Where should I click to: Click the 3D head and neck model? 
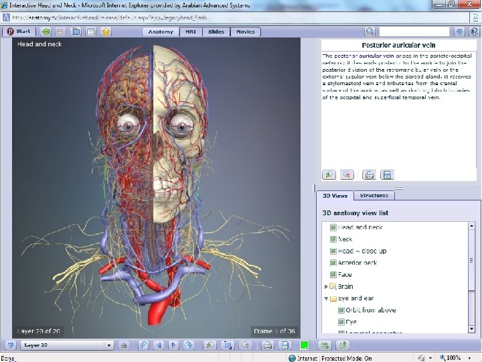(x=156, y=188)
